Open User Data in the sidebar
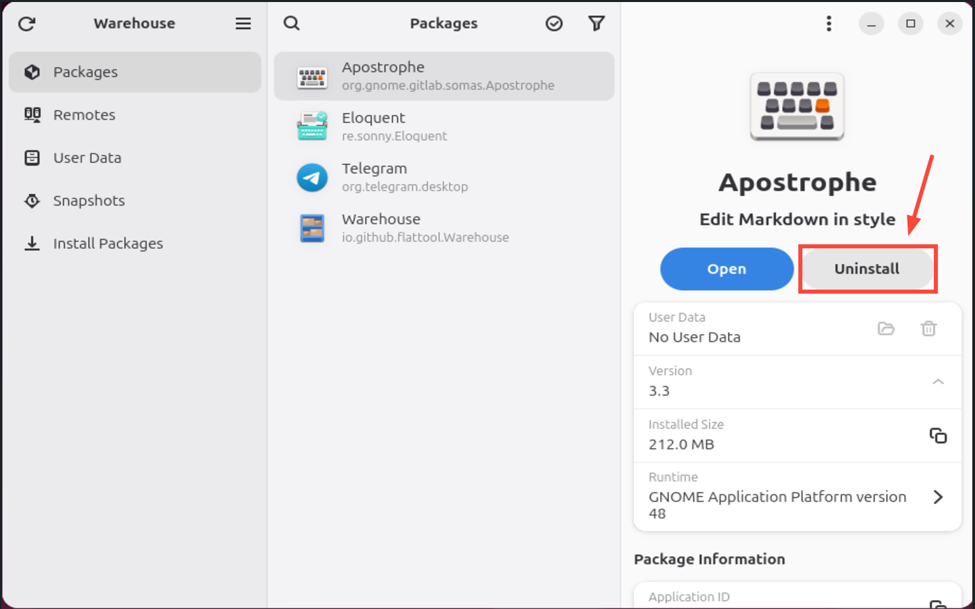975x609 pixels. click(87, 158)
